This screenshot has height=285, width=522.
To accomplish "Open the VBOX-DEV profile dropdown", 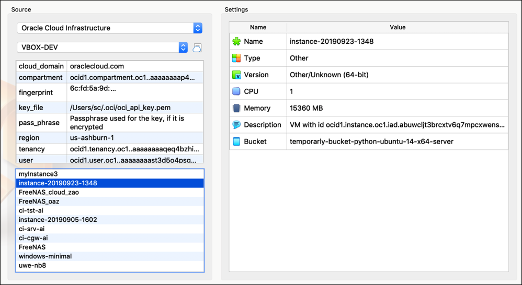I will pyautogui.click(x=102, y=47).
